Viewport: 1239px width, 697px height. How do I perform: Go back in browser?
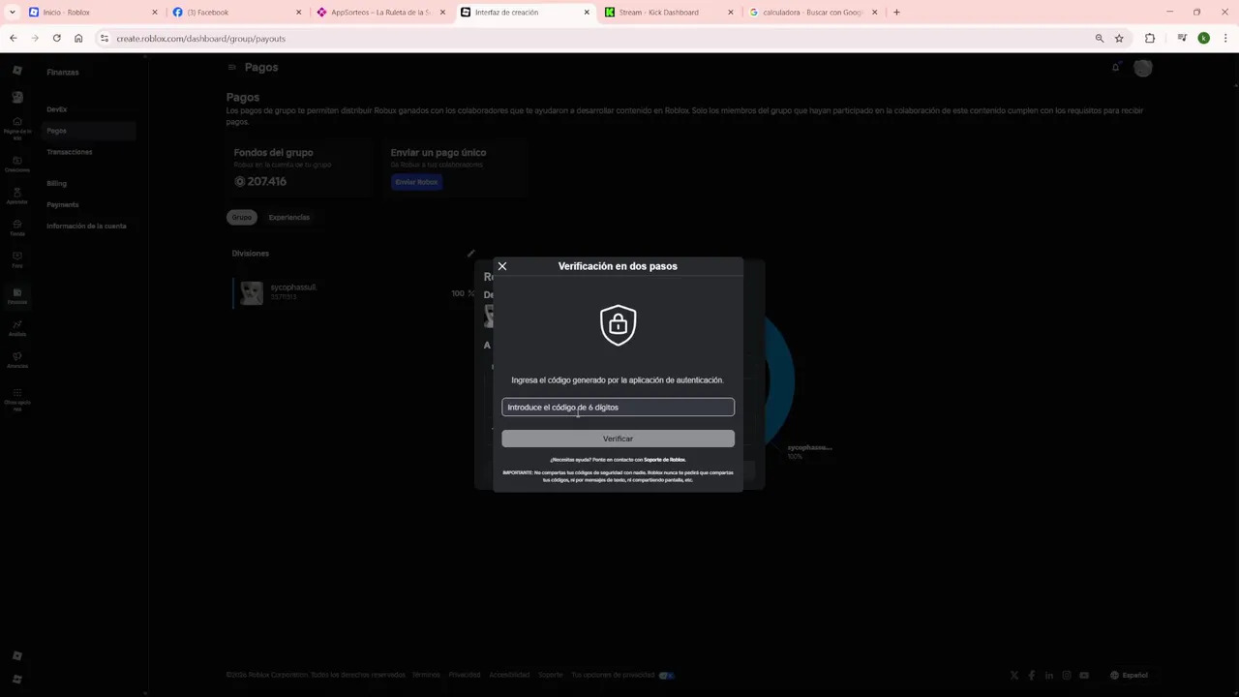13,39
